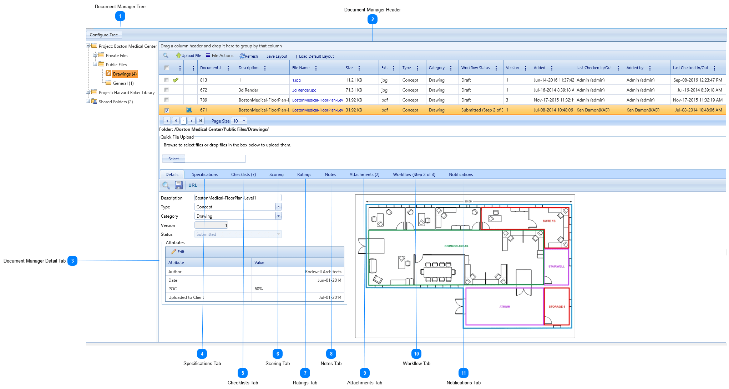Click the Edit pencil icon under Attributes
Screen dimensions: 729x389
[x=173, y=252]
